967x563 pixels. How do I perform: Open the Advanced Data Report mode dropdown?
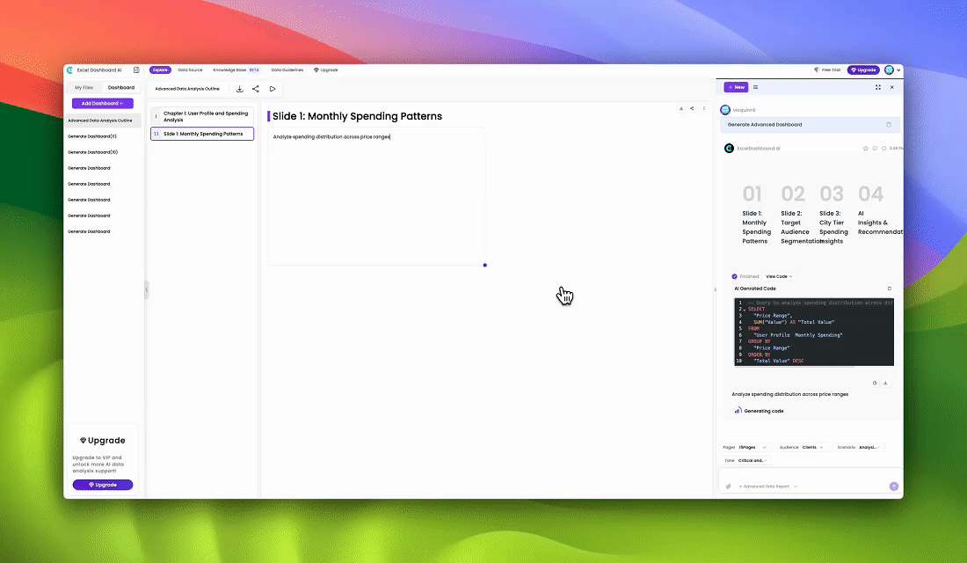click(767, 486)
